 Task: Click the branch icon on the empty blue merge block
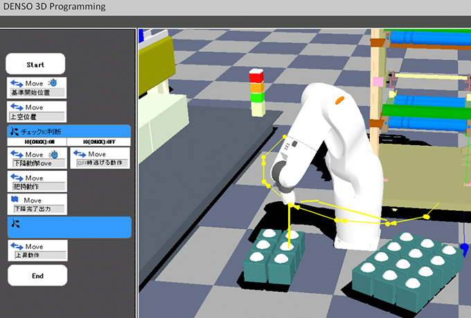point(15,223)
